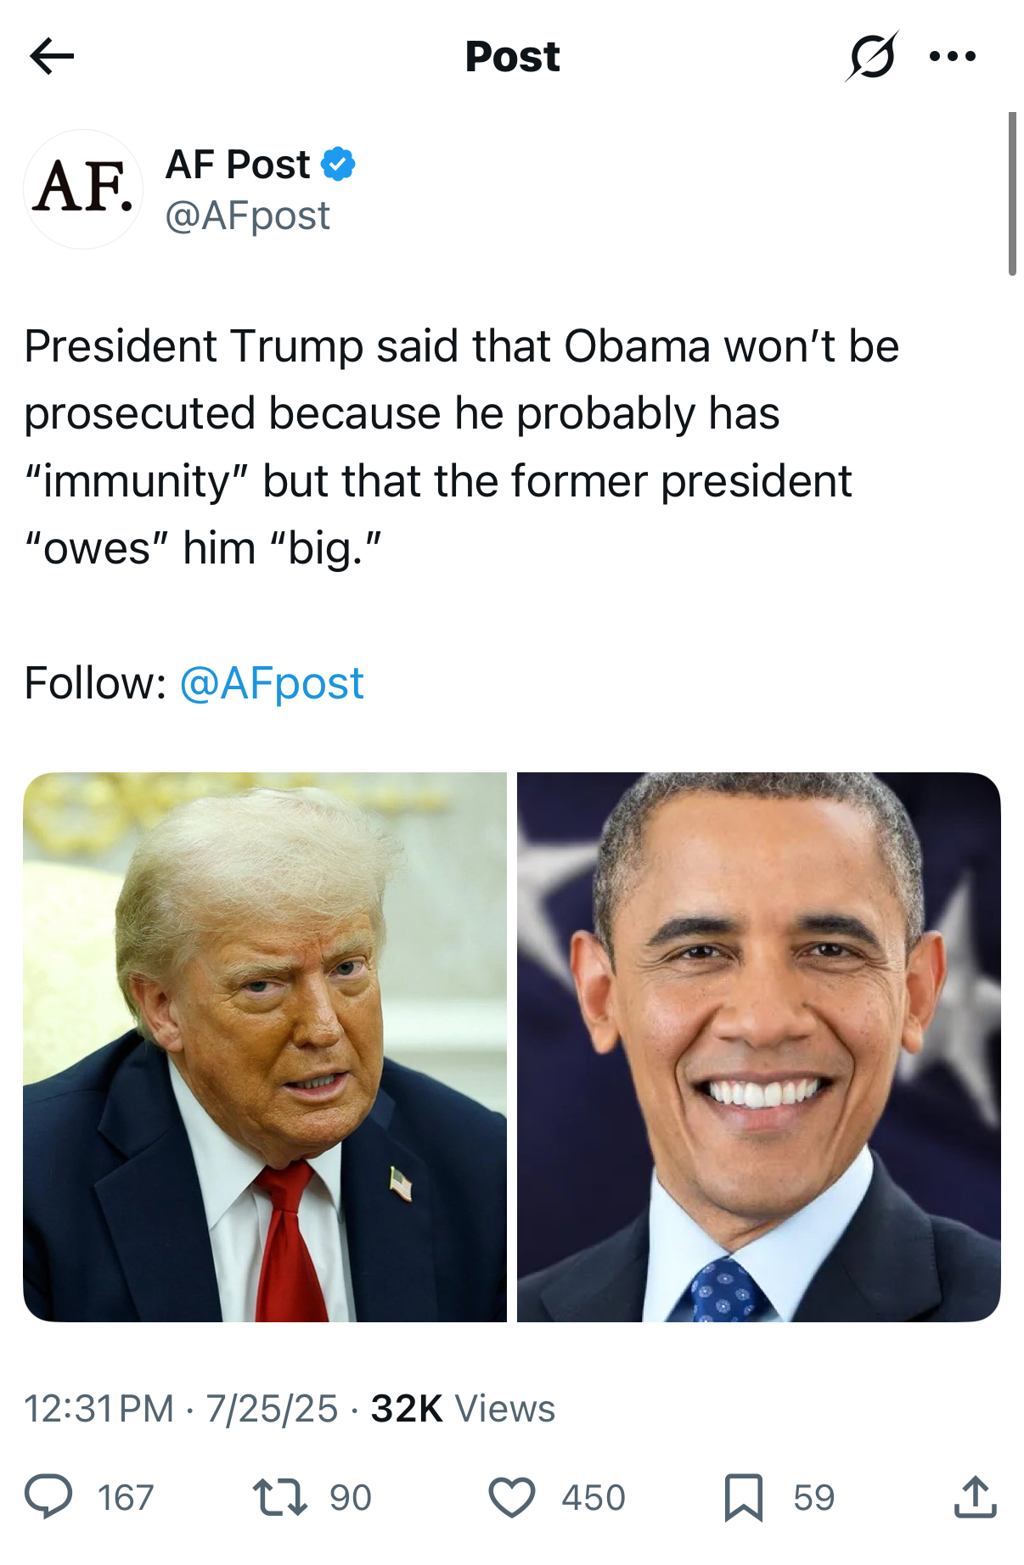Click the scrollbar on right edge
The width and height of the screenshot is (1024, 1565).
pos(1012,194)
